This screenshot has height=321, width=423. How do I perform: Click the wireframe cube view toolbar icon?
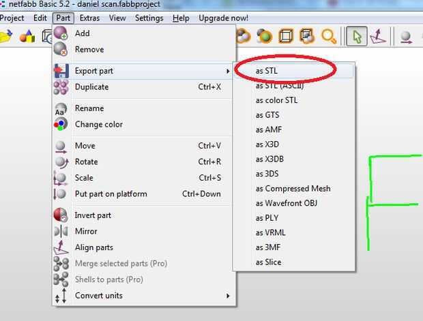coord(286,36)
